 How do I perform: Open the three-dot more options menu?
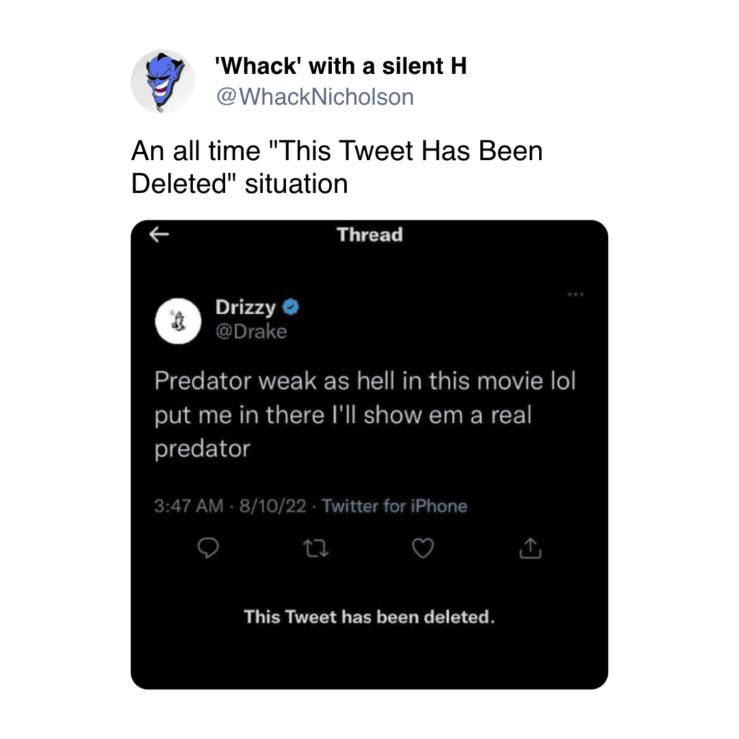(x=575, y=294)
